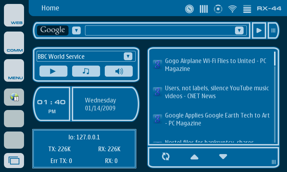Click the battery bars status icon
Viewport: 287px width, 172px height.
pyautogui.click(x=204, y=9)
